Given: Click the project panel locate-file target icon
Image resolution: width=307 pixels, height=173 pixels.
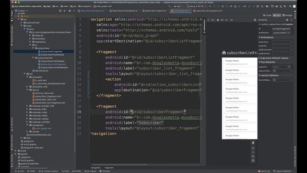Looking at the screenshot, I should (60, 11).
